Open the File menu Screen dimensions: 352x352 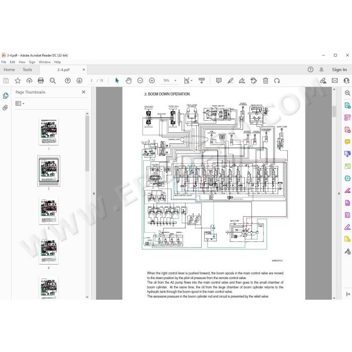4,62
